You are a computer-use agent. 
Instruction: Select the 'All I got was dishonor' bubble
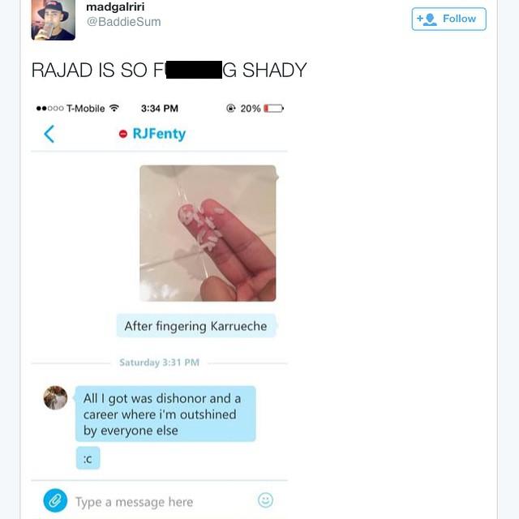point(165,414)
